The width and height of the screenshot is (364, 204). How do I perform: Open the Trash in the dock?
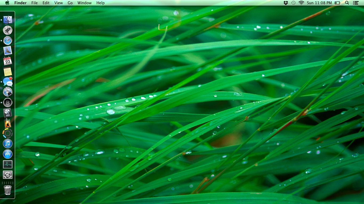(8, 190)
